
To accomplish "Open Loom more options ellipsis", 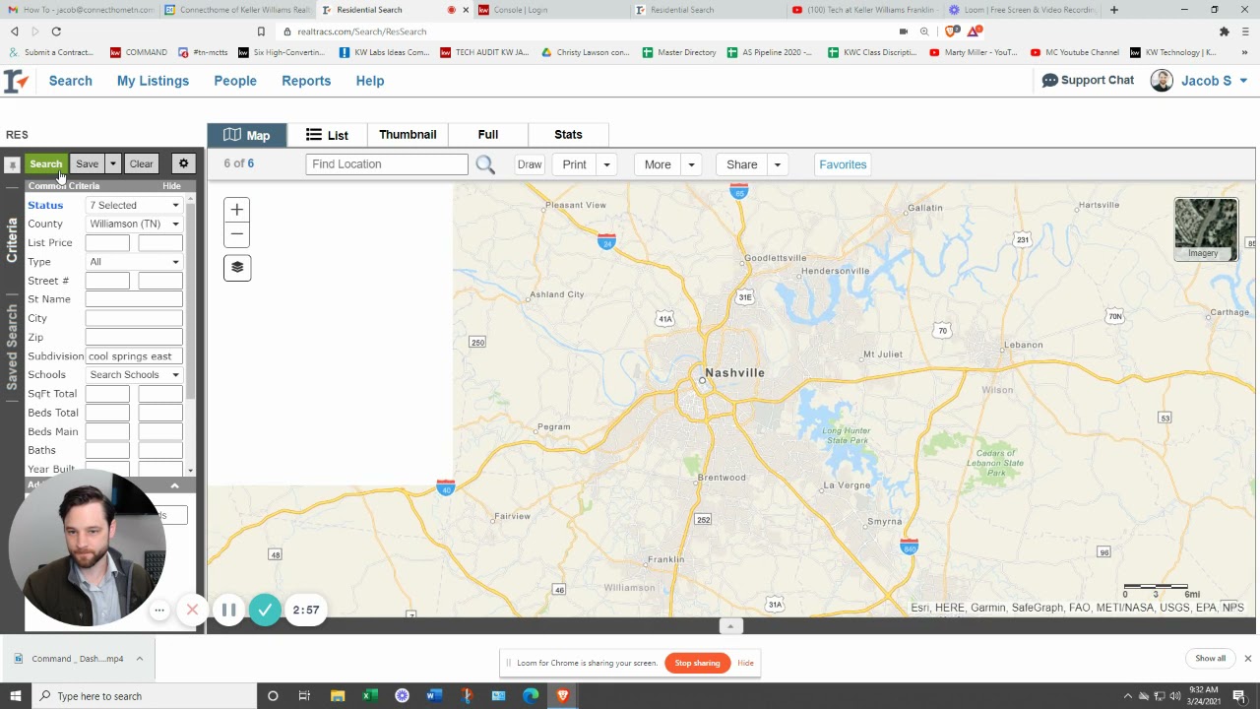I will click(x=159, y=611).
